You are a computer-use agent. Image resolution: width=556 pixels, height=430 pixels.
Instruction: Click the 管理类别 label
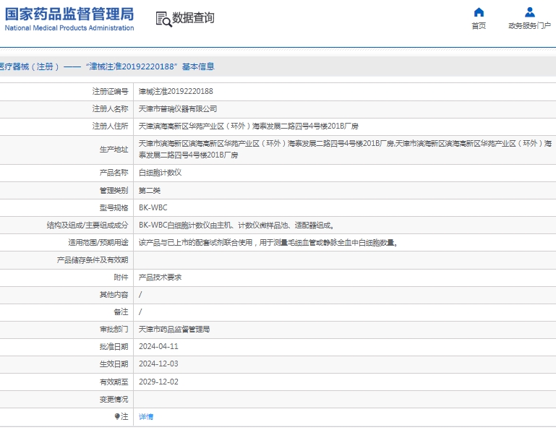click(114, 190)
